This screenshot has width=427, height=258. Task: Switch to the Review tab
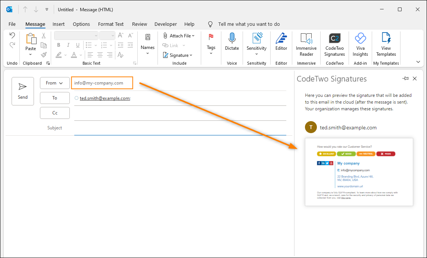[140, 24]
